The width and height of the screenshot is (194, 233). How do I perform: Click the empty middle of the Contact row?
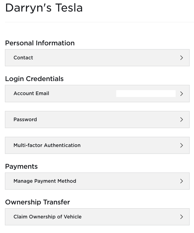pyautogui.click(x=104, y=58)
